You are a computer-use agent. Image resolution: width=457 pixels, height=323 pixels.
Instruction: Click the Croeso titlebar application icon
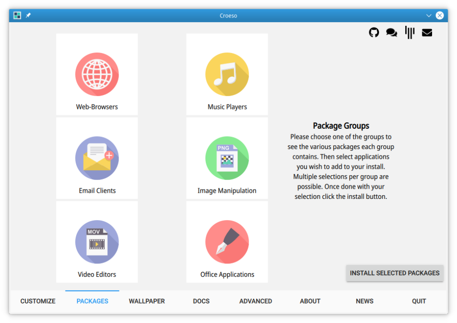pos(17,15)
